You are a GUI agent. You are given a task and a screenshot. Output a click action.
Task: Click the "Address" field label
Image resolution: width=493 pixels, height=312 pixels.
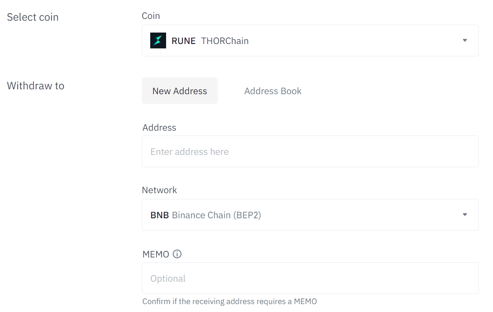159,128
